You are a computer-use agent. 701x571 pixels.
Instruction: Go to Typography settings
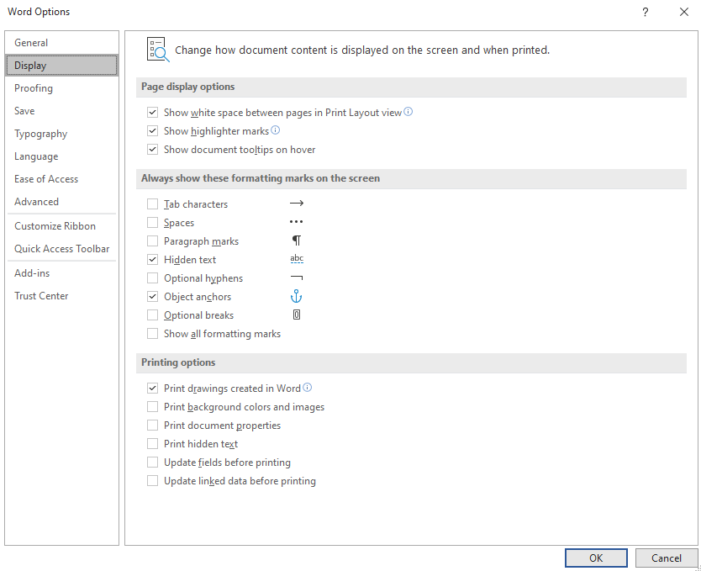tap(61, 134)
